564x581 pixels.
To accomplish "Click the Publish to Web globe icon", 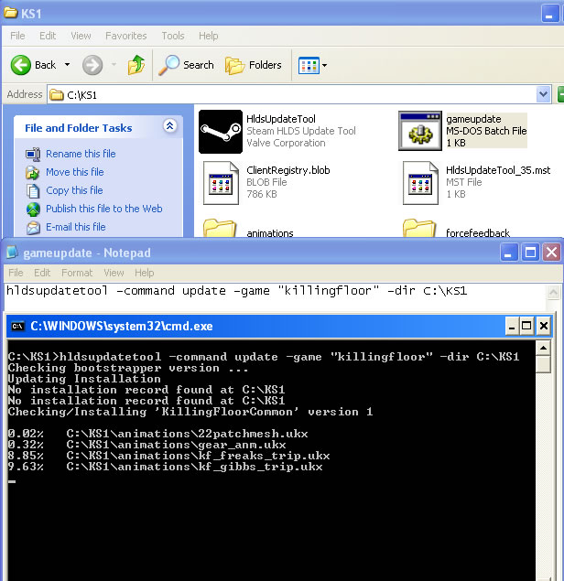I will tap(33, 210).
